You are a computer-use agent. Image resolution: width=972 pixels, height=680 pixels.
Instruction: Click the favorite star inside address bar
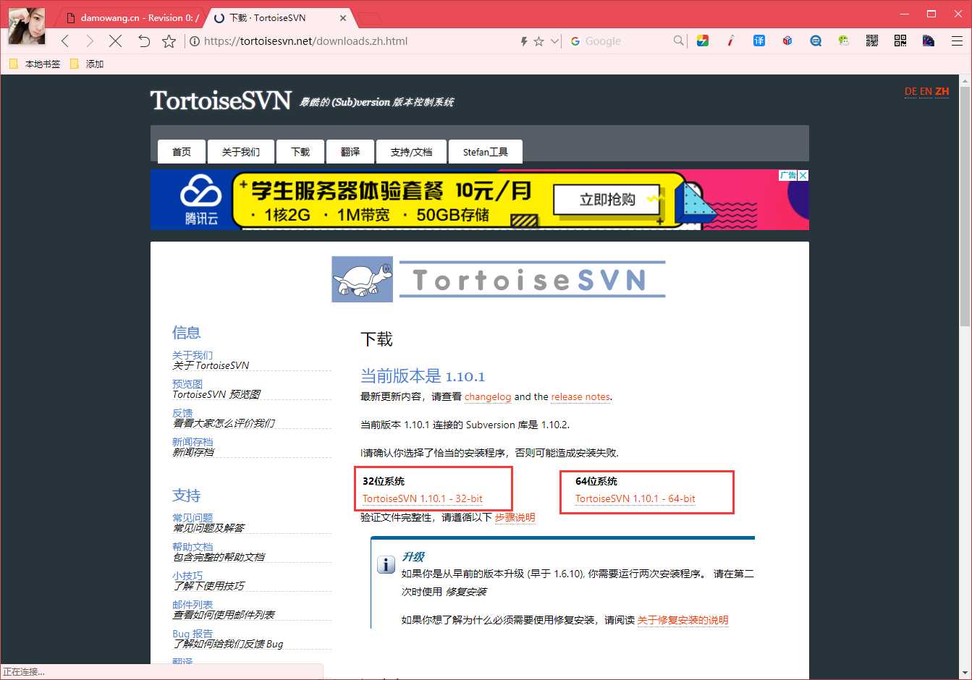(538, 41)
